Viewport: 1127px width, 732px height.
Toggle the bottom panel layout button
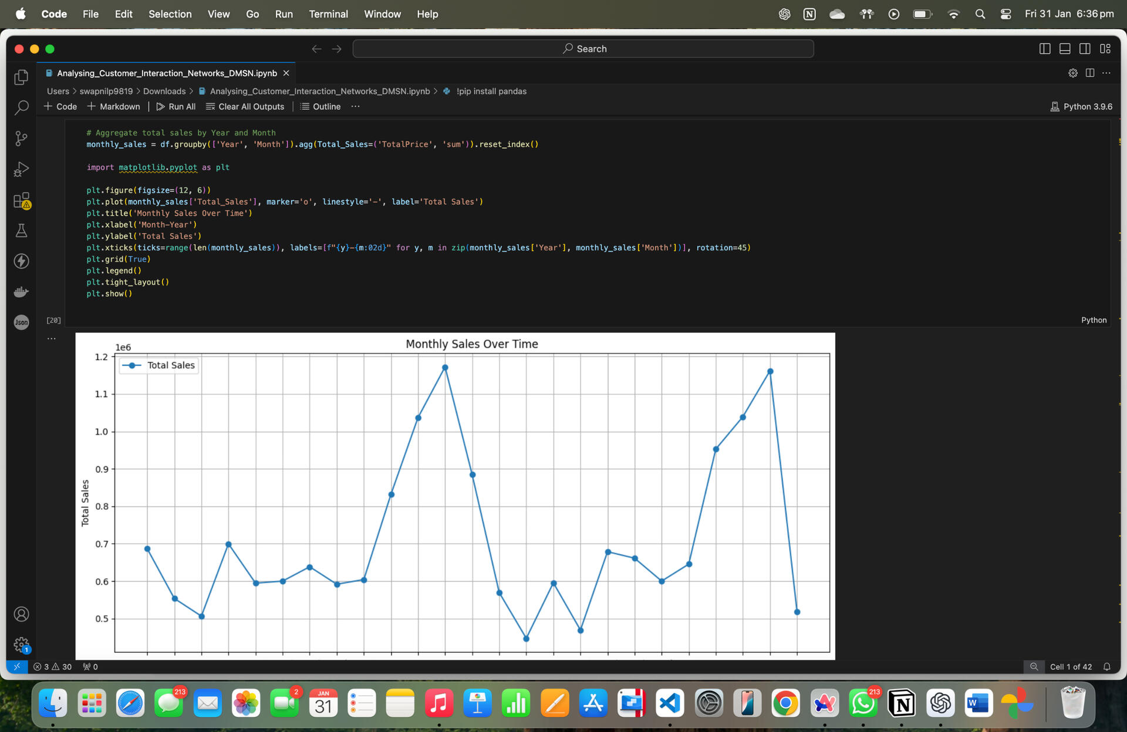pyautogui.click(x=1065, y=49)
